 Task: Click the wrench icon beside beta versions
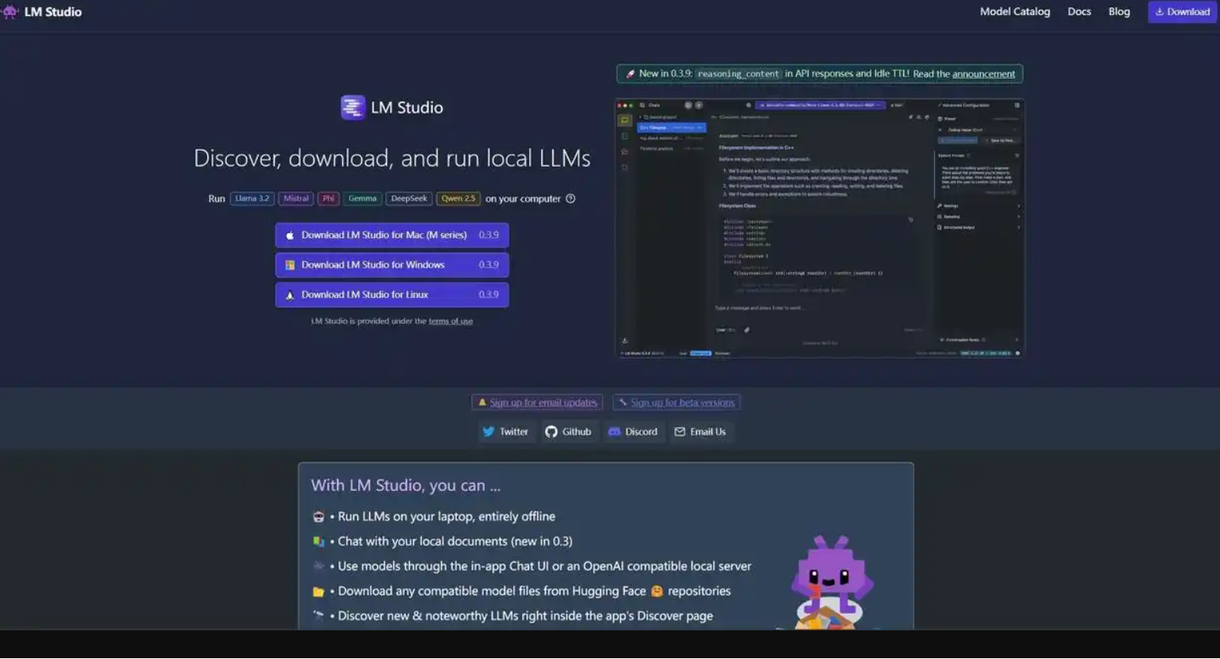pos(623,403)
